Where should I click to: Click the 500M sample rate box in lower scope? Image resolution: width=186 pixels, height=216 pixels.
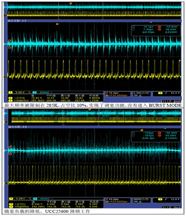(142, 200)
